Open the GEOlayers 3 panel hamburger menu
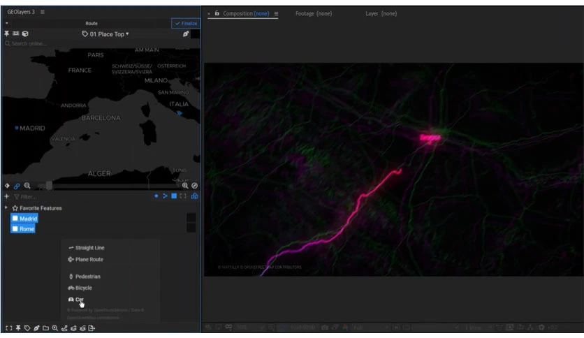Viewport: 584px width, 338px height. (x=43, y=12)
